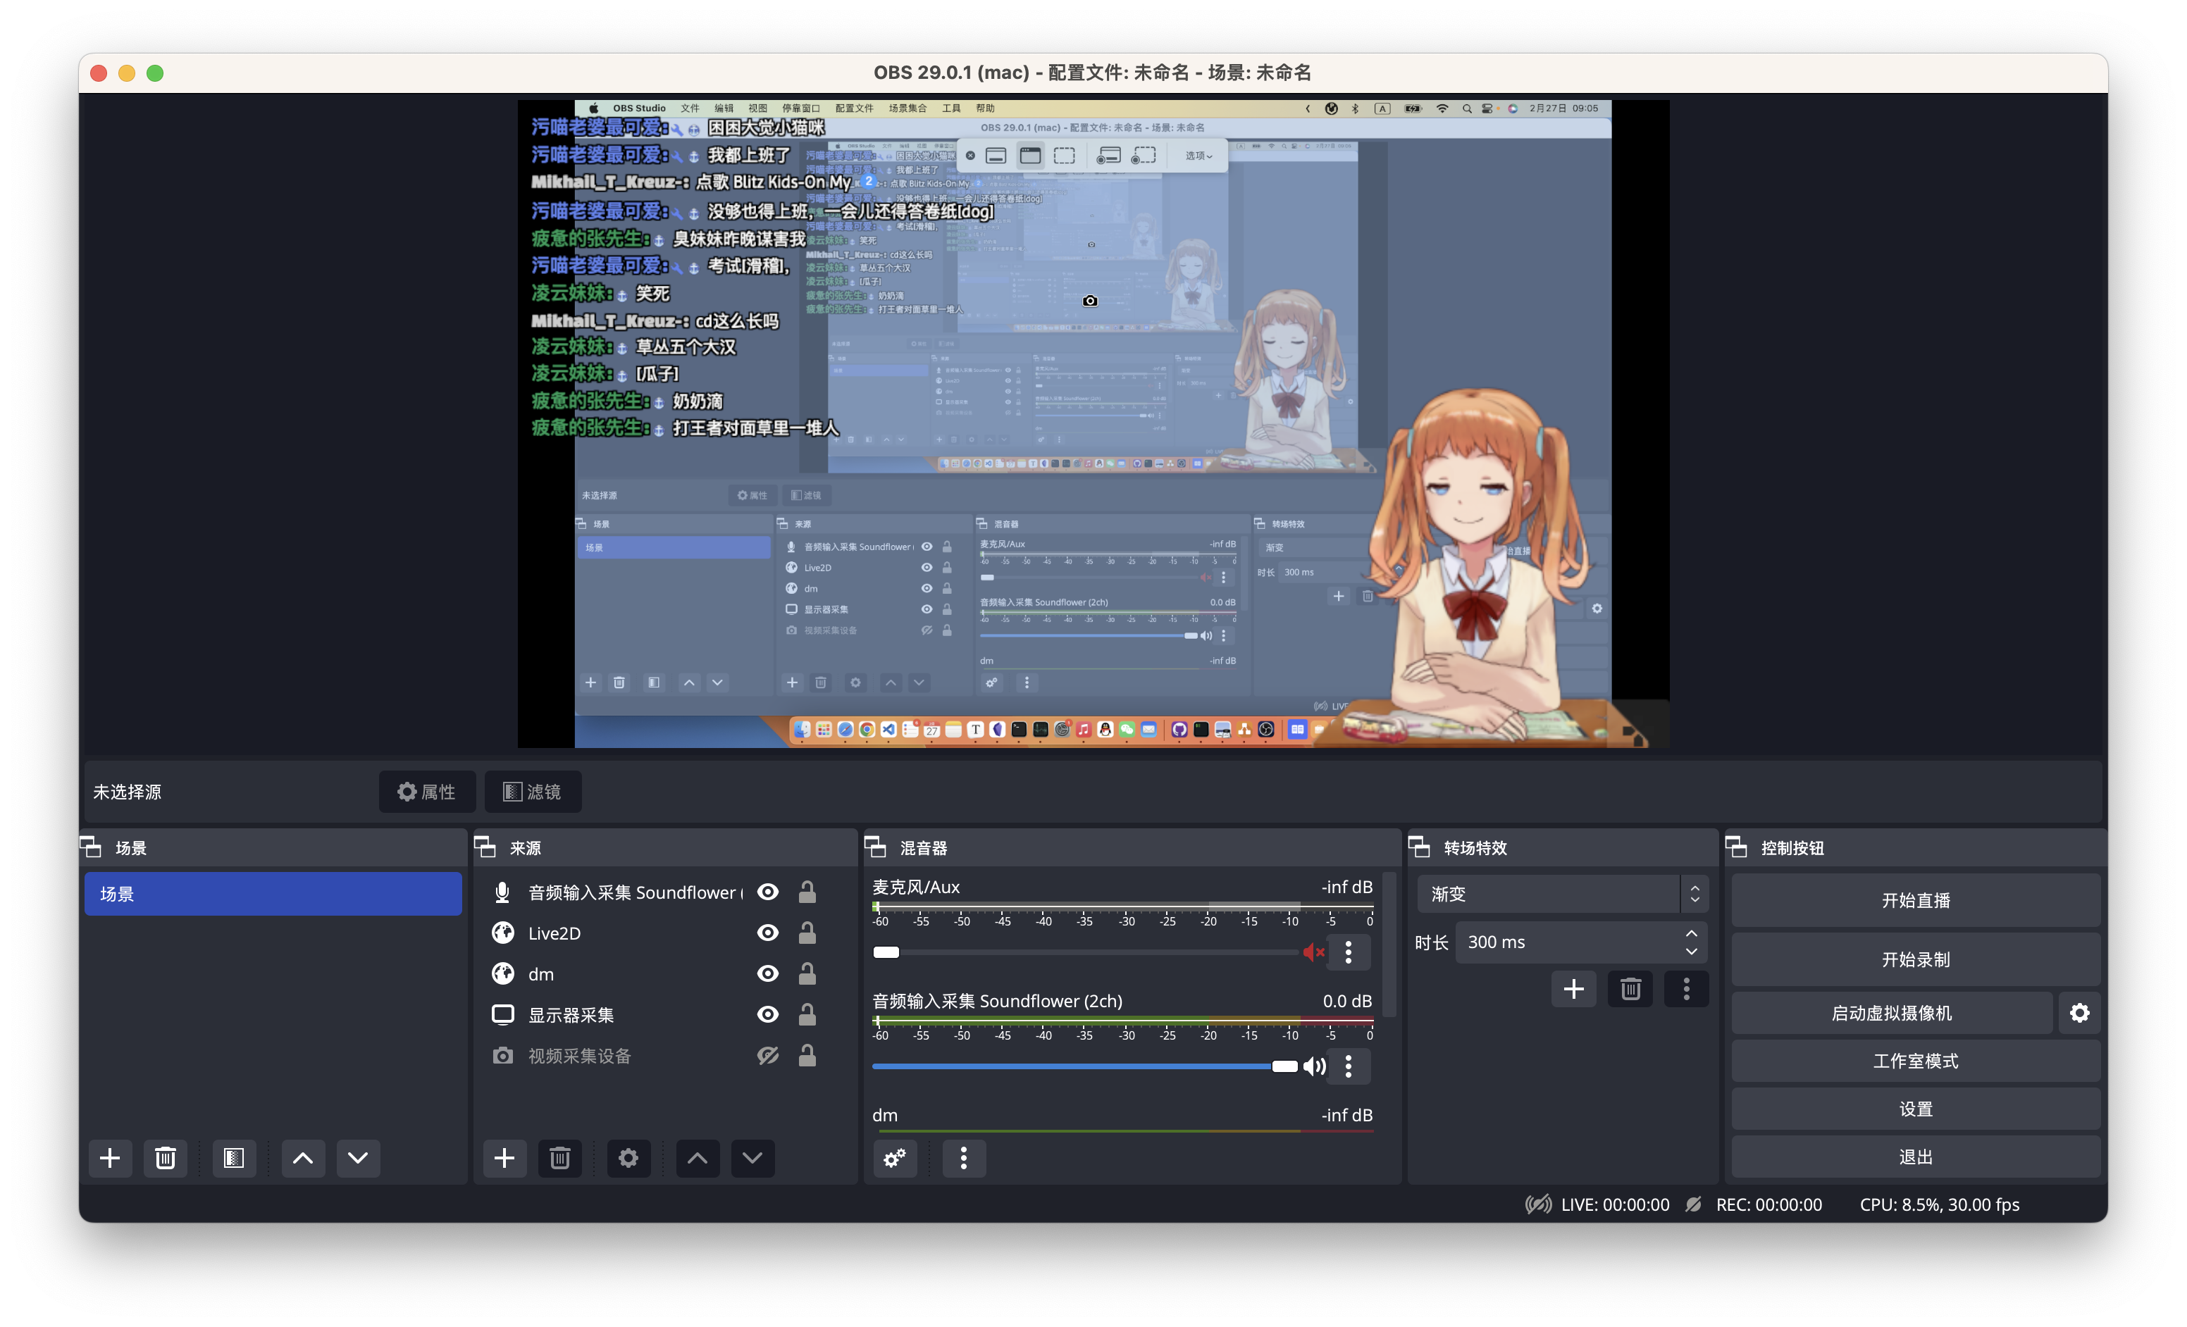
Task: Unlock the dm source lock
Action: point(807,974)
